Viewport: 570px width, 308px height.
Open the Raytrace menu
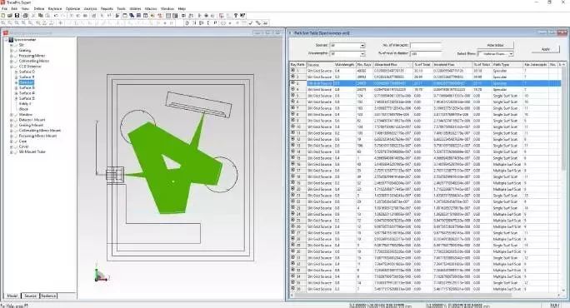[x=55, y=8]
